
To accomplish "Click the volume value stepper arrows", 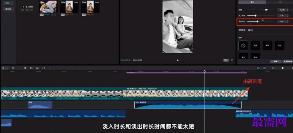I will pyautogui.click(x=287, y=10).
